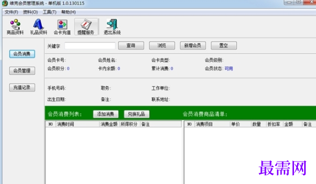The image size is (316, 184).
Task: Click the 所得积分 column header
Action: 130,124
